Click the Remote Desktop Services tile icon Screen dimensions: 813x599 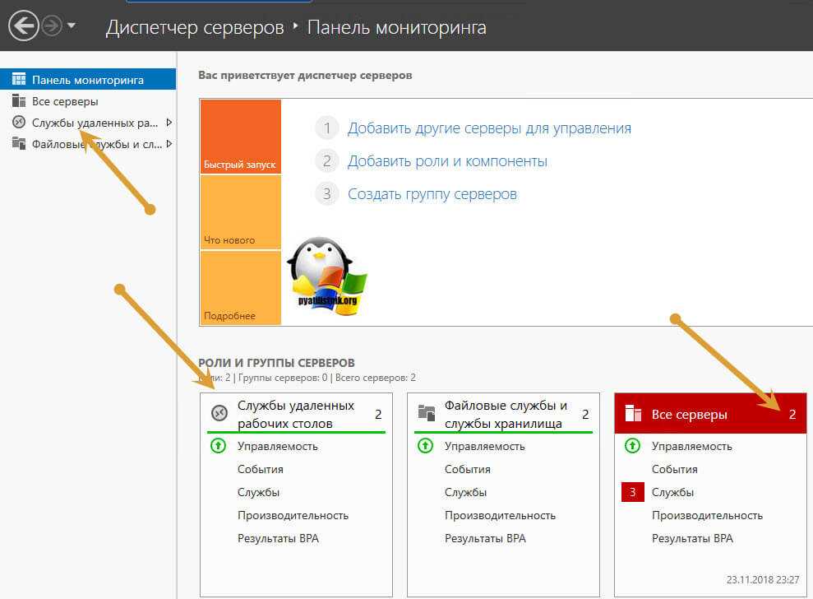click(x=219, y=413)
